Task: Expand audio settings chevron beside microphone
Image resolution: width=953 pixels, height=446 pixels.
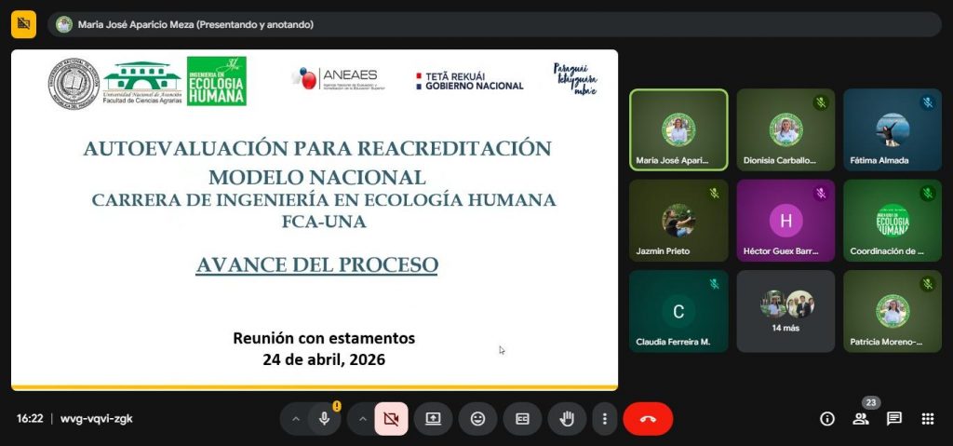Action: click(296, 419)
